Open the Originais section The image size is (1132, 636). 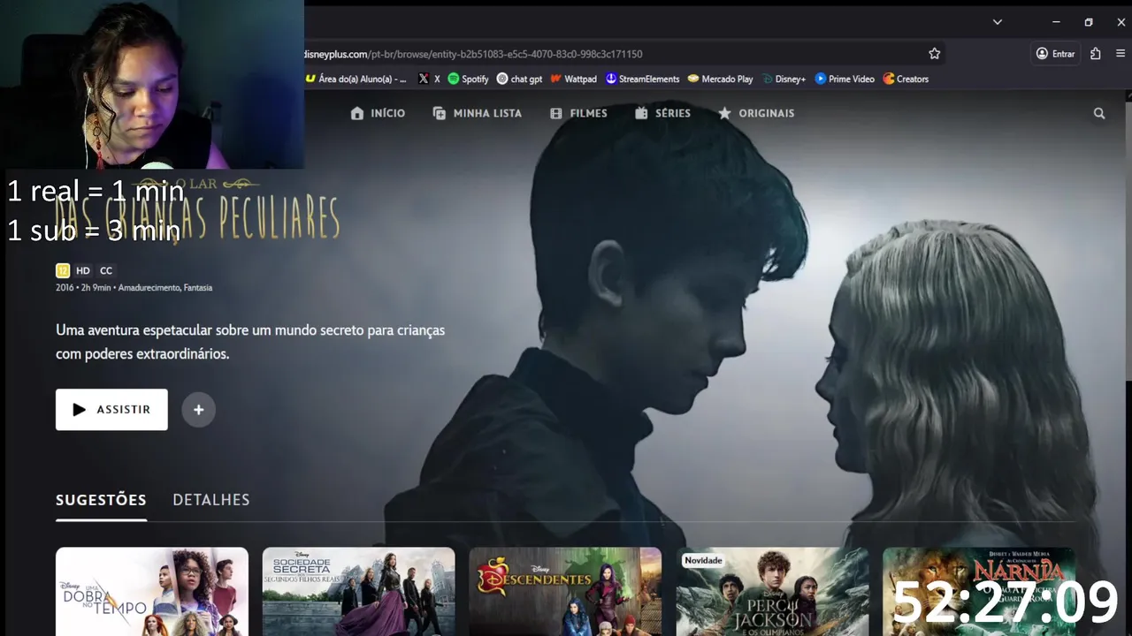coord(756,113)
